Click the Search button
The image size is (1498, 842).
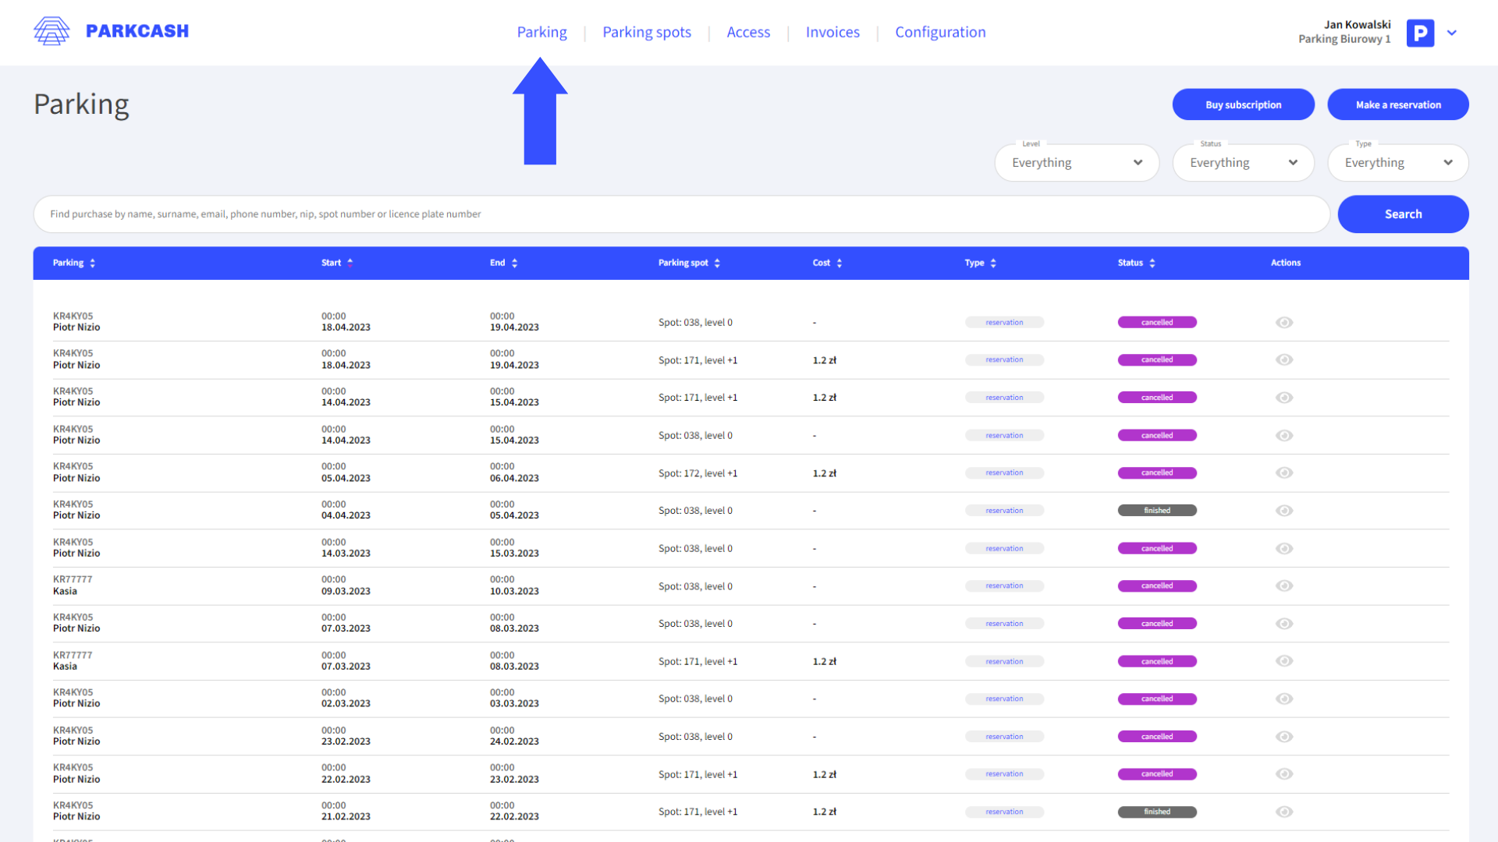tap(1404, 213)
